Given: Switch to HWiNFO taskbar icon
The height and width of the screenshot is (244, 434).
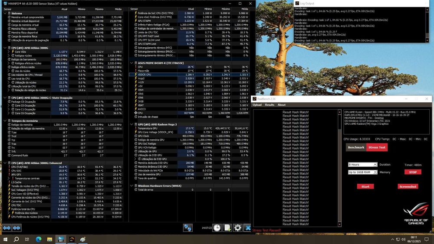Looking at the screenshot, I should click(61, 239).
